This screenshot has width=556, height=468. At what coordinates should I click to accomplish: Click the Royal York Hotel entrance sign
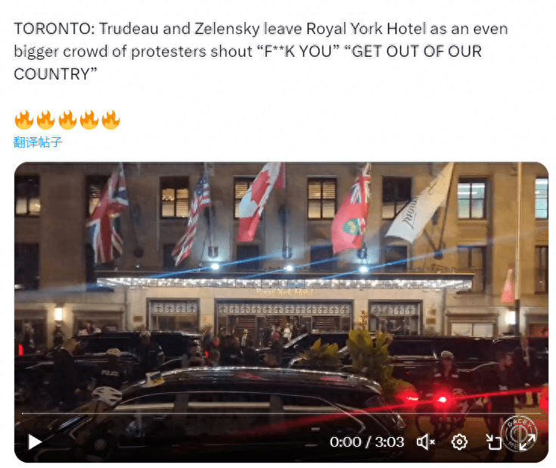coord(284,292)
